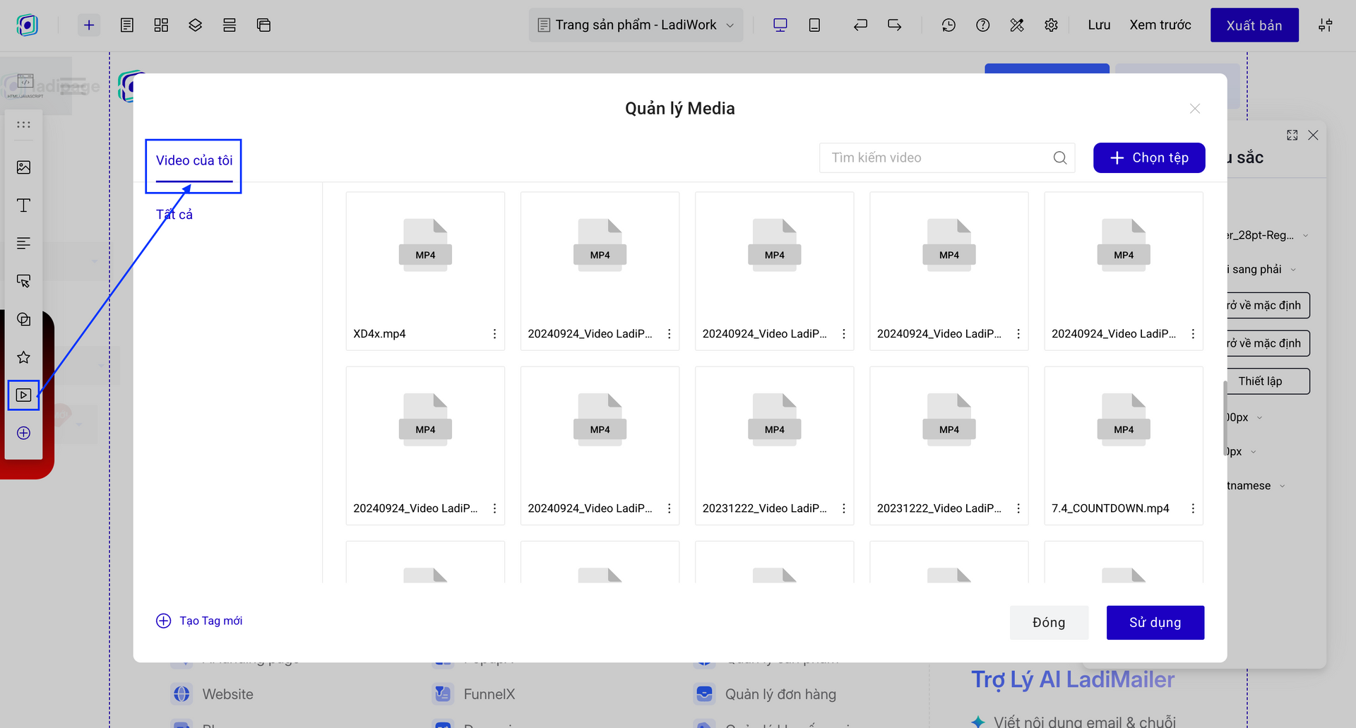Click the layers icon in top toolbar
This screenshot has width=1356, height=728.
coord(195,25)
